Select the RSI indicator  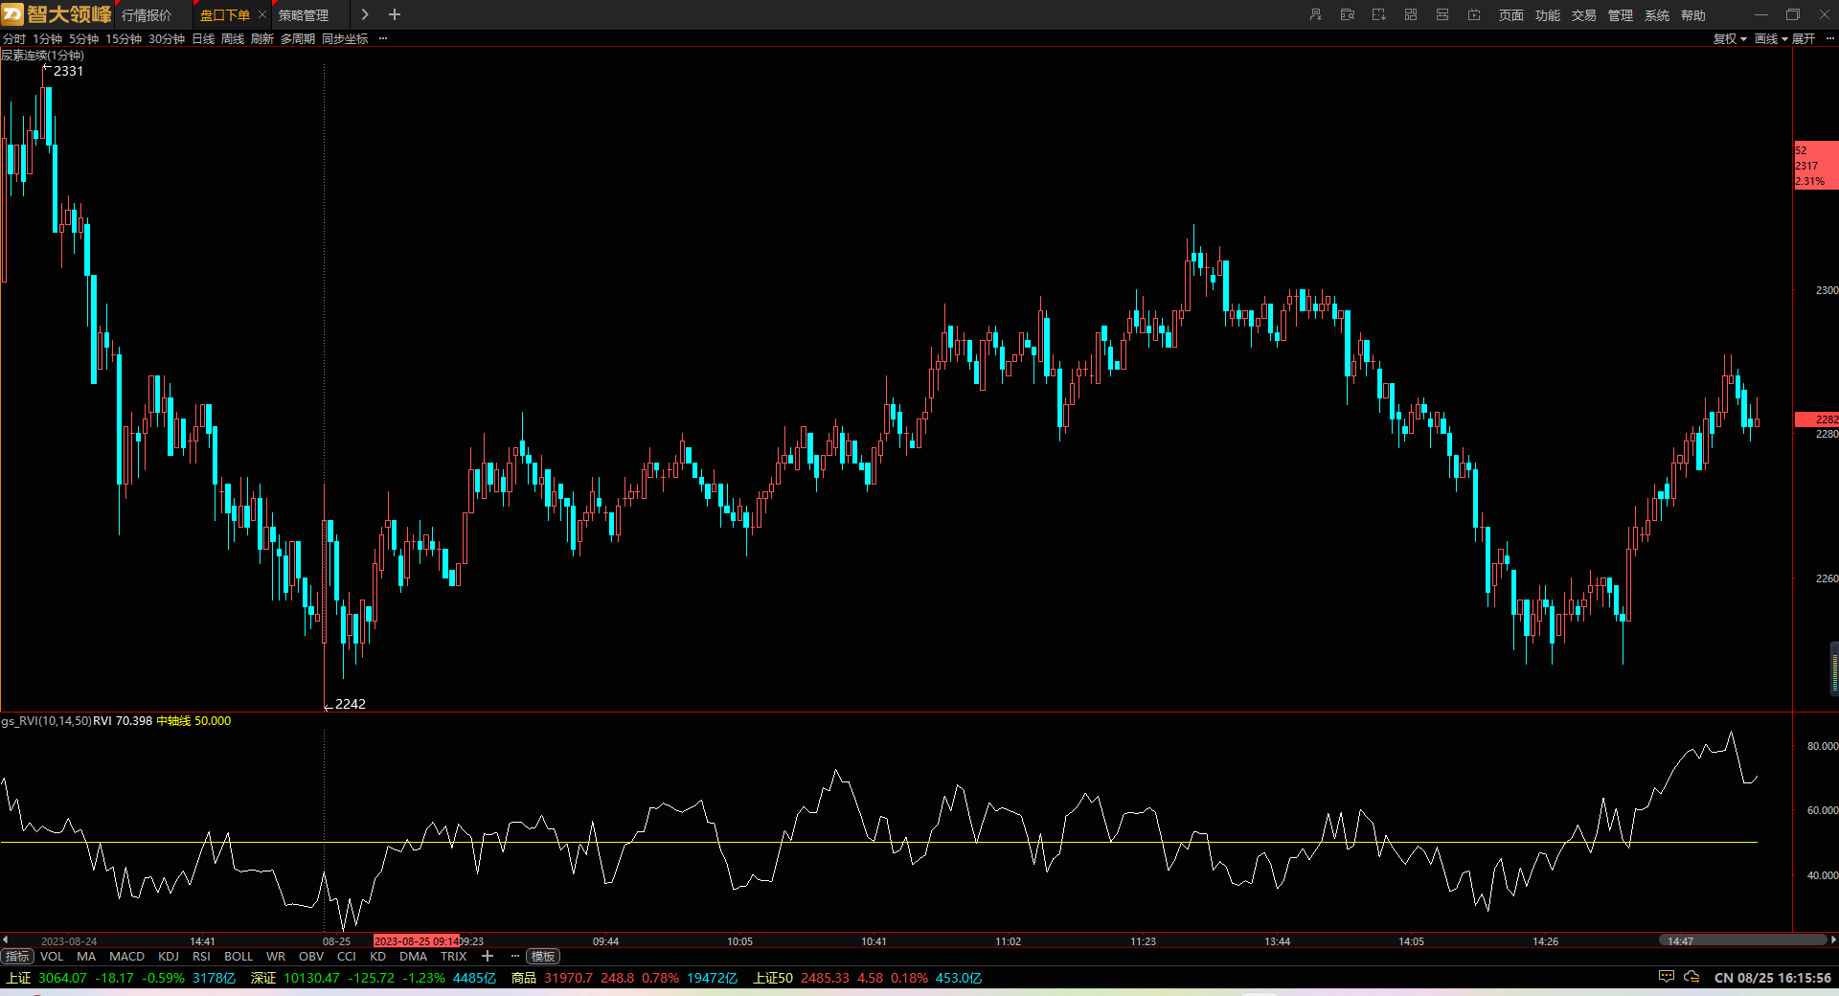point(201,956)
